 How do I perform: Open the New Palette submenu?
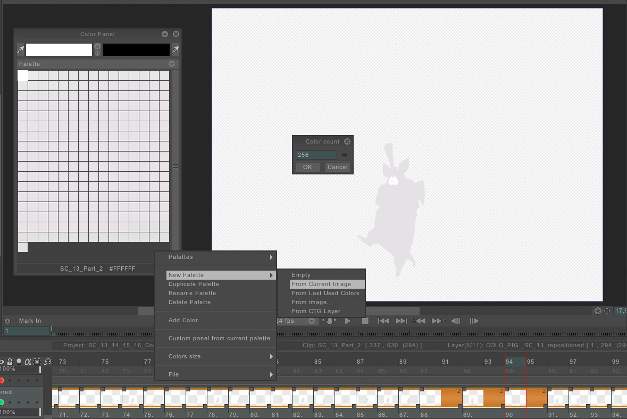[x=221, y=275]
